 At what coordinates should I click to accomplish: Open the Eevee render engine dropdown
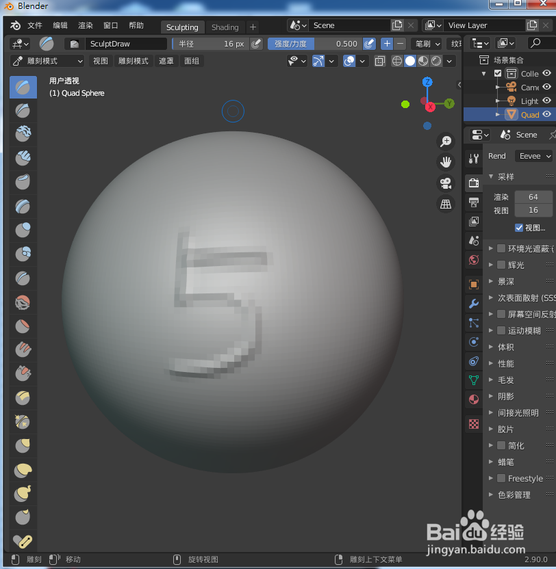(534, 156)
